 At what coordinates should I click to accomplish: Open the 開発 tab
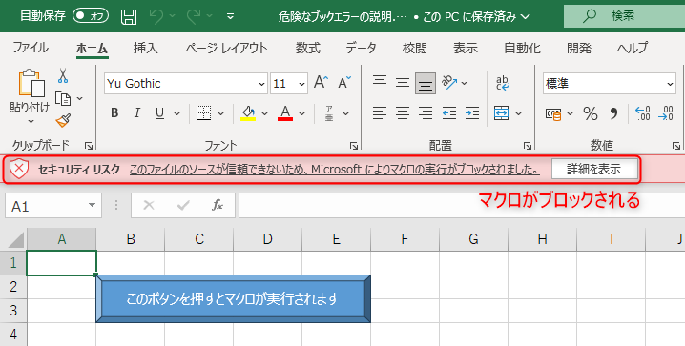[579, 48]
